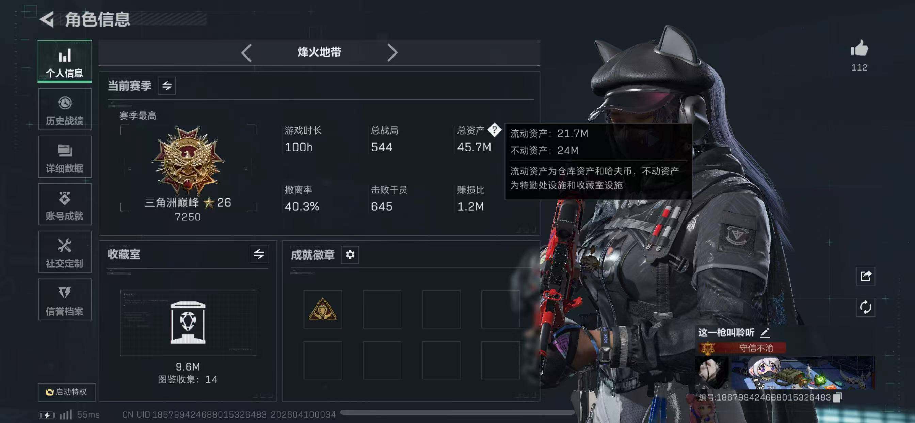Open the 详细数据 sidebar tab
The image size is (915, 423).
65,157
